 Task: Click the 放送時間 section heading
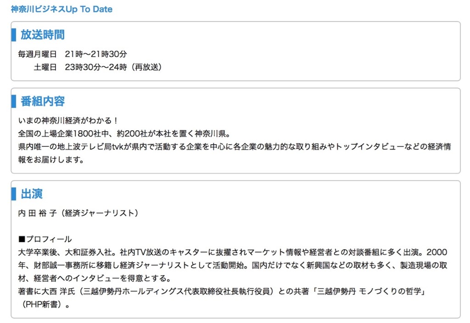click(x=42, y=34)
